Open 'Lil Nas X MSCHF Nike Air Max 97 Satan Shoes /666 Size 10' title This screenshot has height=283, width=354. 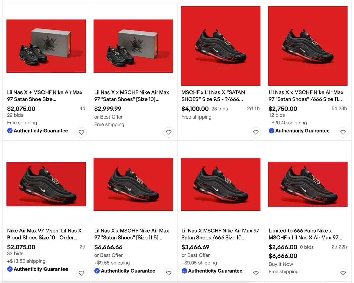click(220, 234)
